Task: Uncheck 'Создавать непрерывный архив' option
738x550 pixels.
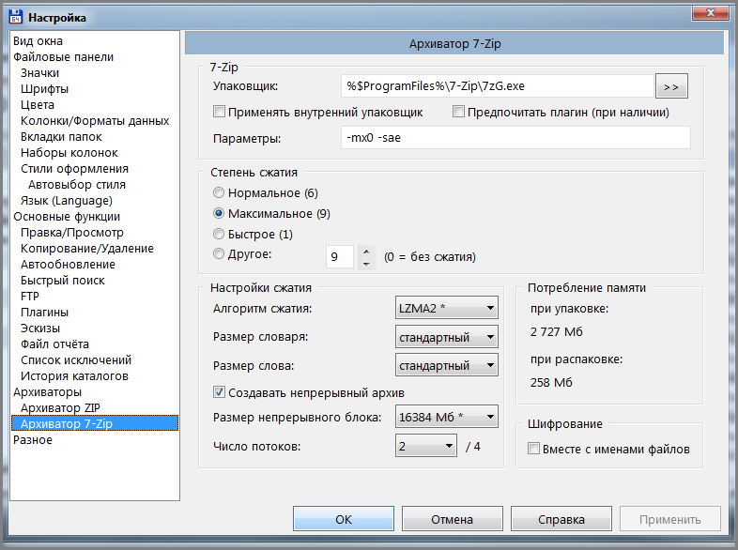Action: click(x=220, y=391)
